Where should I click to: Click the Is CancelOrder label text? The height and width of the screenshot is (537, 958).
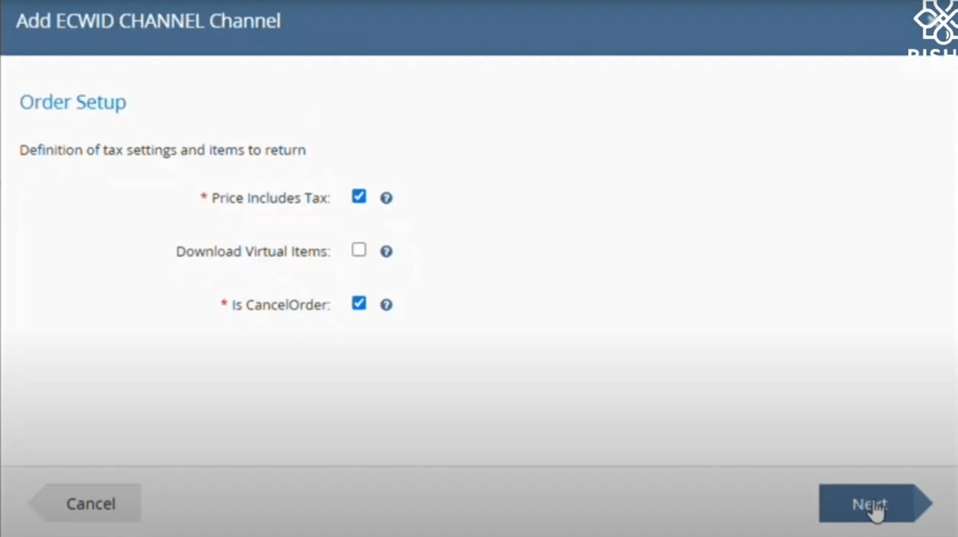[x=281, y=306]
